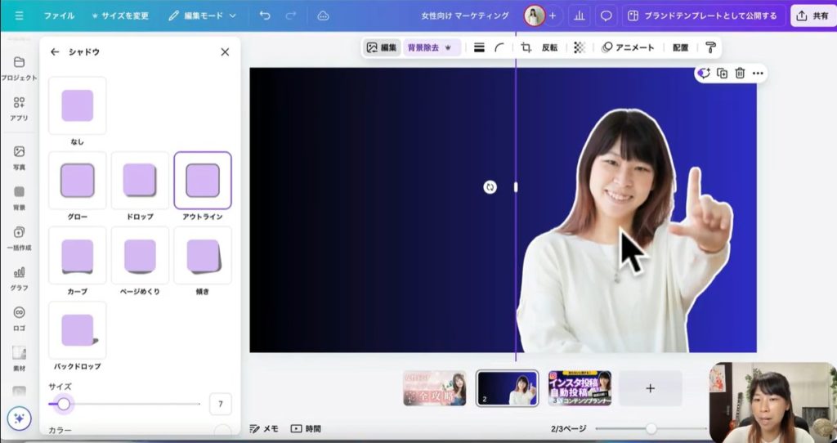This screenshot has height=443, width=837.
Task: Select the なし shadow option
Action: (77, 106)
